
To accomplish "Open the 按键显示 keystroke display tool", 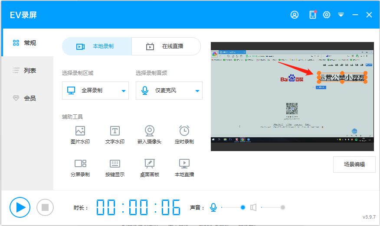I will click(115, 168).
